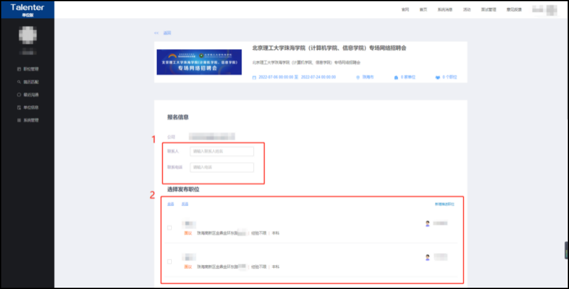569x289 pixels.
Task: Click the 单位信息 sidebar icon
Action: click(19, 108)
